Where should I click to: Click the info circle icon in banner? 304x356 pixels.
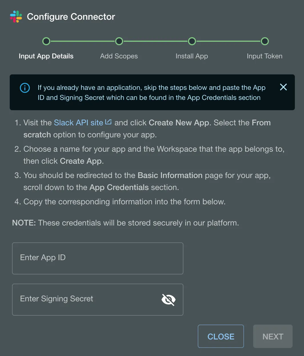[x=25, y=88]
